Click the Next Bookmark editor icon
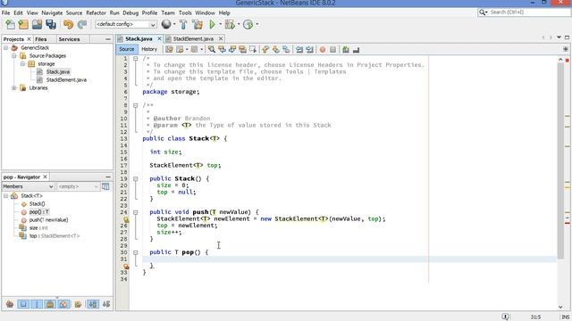The image size is (572, 321). coord(276,49)
